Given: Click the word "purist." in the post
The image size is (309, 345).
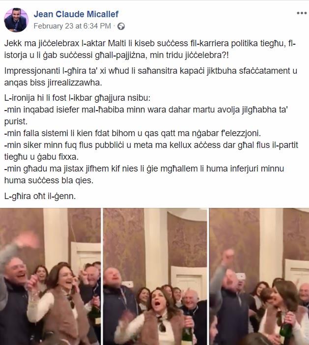Looking at the screenshot, I should 16,121.
